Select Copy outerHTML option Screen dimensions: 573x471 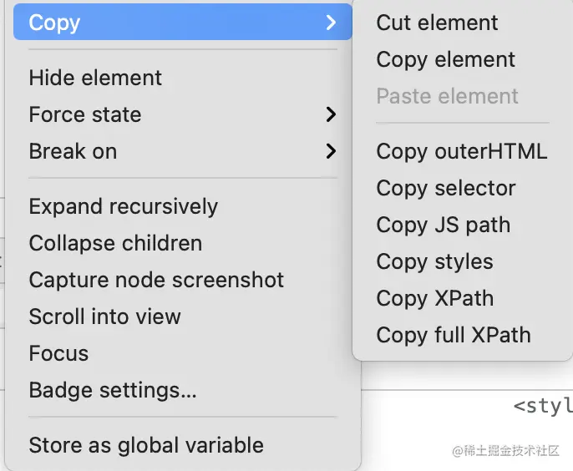point(461,151)
